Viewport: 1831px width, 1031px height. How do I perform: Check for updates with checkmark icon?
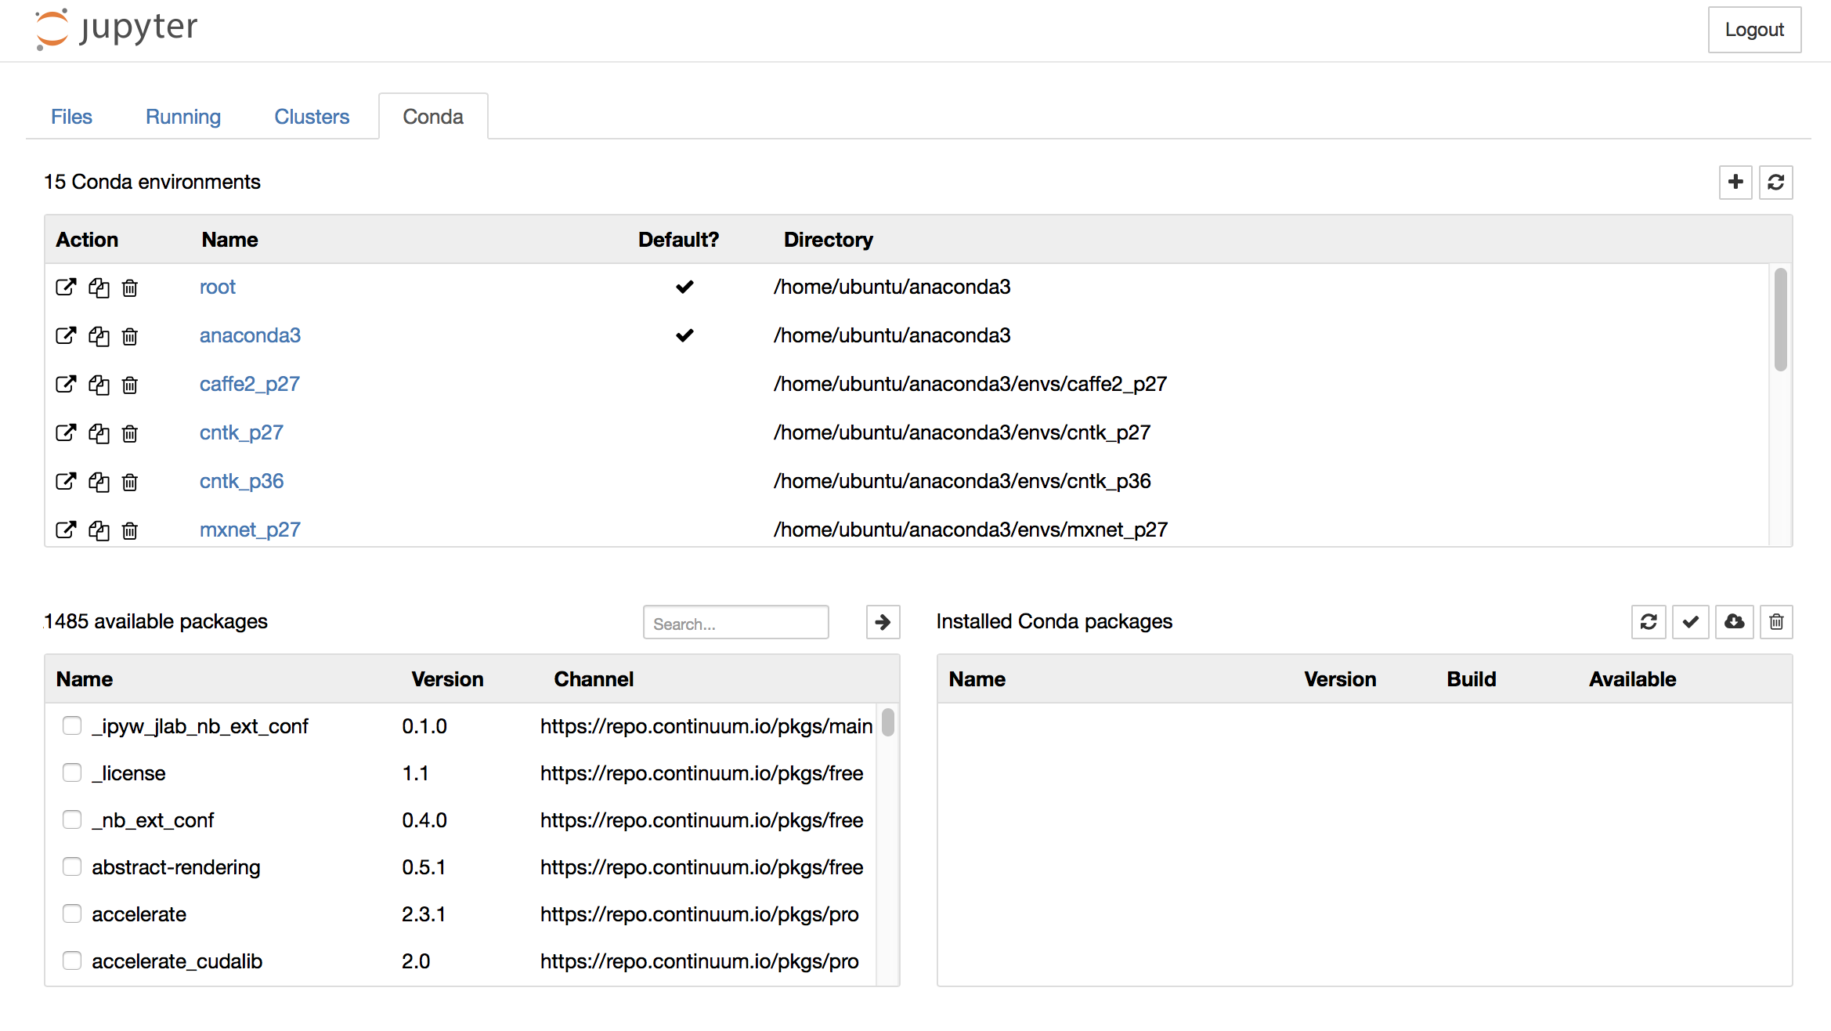click(x=1691, y=622)
